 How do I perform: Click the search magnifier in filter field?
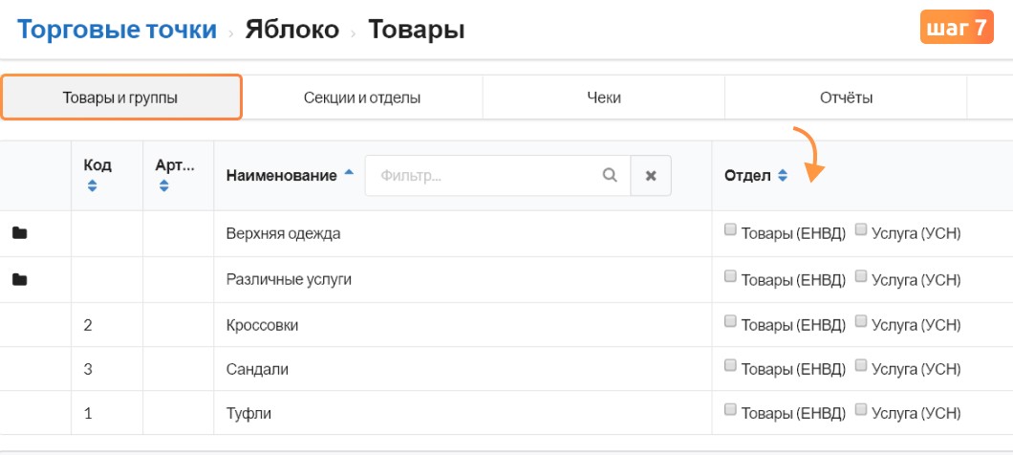(609, 175)
